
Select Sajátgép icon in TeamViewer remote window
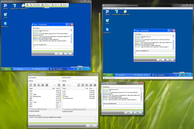tap(5, 6)
